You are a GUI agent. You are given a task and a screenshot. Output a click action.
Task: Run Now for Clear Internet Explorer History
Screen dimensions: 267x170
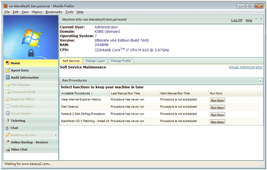pos(217,100)
